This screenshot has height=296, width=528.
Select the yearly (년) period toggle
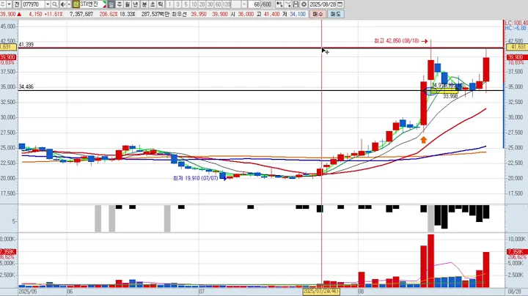click(x=136, y=4)
